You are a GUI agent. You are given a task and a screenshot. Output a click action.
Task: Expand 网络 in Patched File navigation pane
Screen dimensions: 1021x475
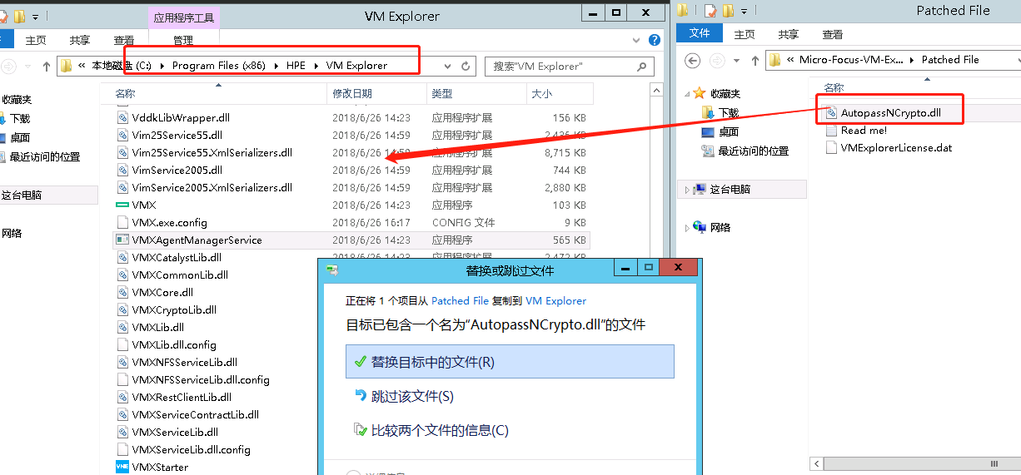tap(687, 228)
